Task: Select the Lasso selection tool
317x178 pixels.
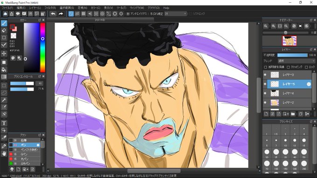Action: point(4,93)
